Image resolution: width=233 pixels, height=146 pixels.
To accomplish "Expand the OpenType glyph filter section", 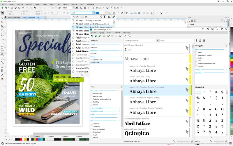I will (x=227, y=73).
